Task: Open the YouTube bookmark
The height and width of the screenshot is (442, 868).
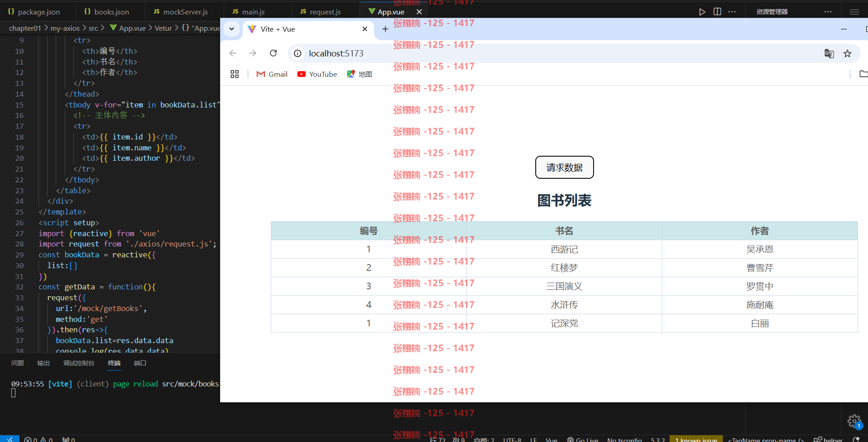Action: click(317, 74)
